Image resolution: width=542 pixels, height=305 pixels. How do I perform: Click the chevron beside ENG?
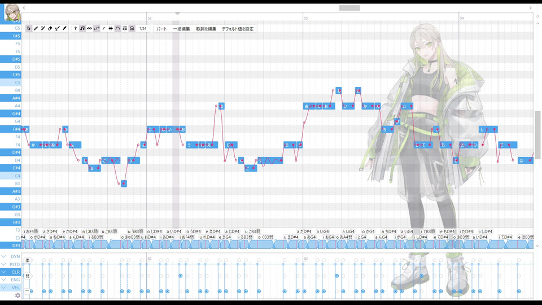[3, 280]
